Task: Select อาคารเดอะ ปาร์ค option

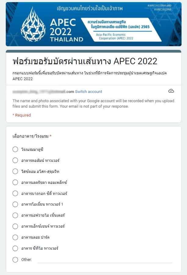Action: click(x=15, y=237)
